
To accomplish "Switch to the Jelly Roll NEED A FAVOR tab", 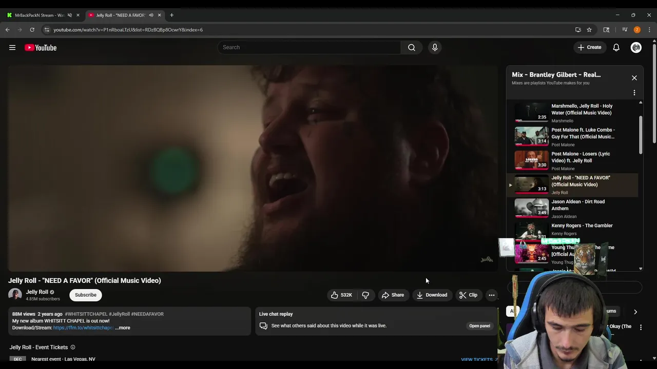I will click(121, 15).
